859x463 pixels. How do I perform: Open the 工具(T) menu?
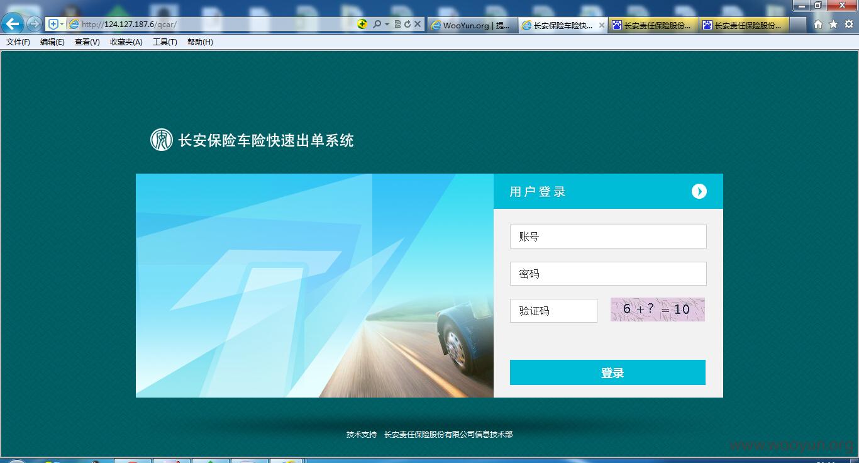tap(165, 42)
